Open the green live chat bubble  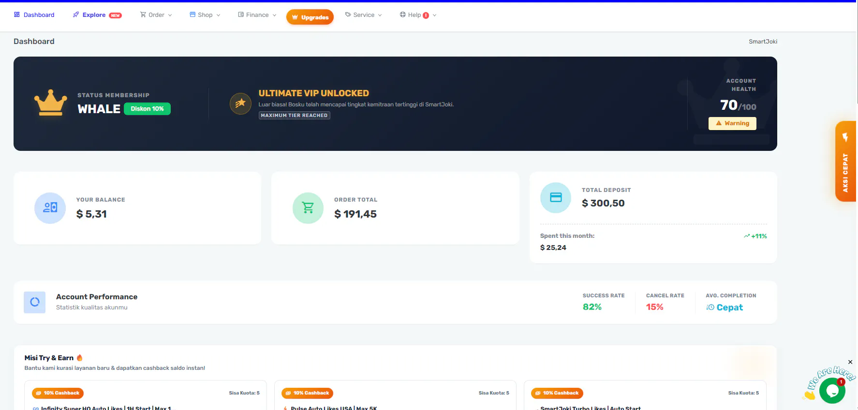[x=832, y=391]
